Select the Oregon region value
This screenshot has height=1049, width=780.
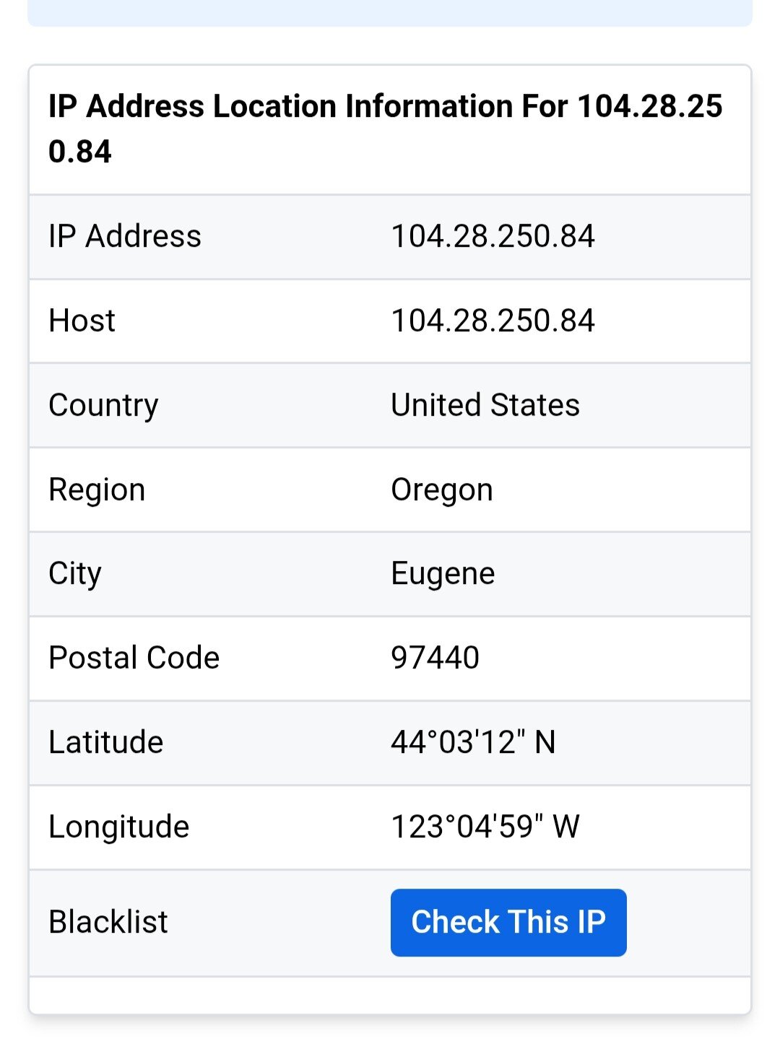[x=441, y=489]
